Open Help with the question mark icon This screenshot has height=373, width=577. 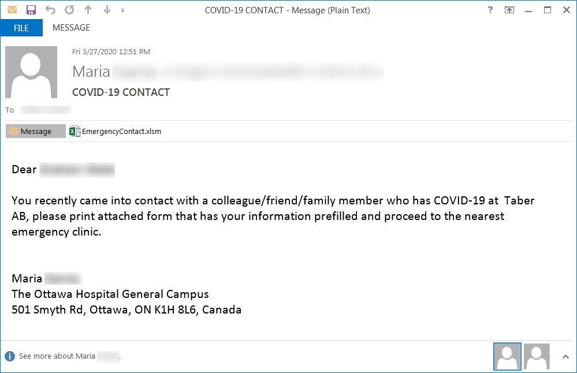tap(490, 10)
